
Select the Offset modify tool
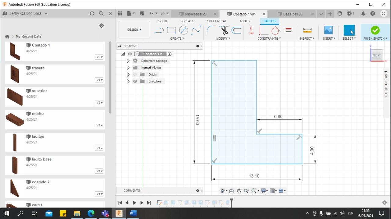point(236,30)
